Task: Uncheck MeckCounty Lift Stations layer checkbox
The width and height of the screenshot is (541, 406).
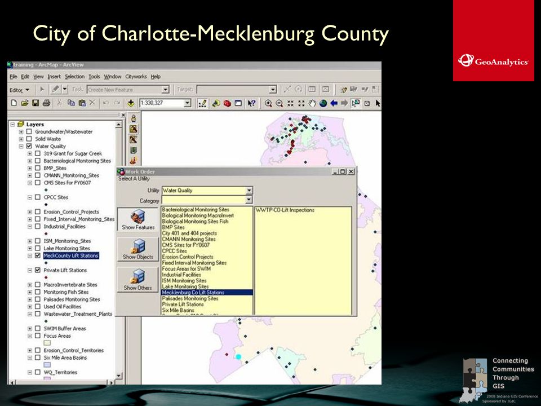Action: [x=38, y=255]
